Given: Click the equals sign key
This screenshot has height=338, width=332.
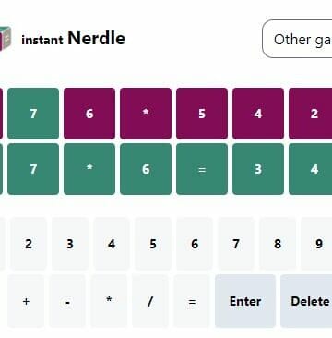Looking at the screenshot, I should pyautogui.click(x=192, y=301).
